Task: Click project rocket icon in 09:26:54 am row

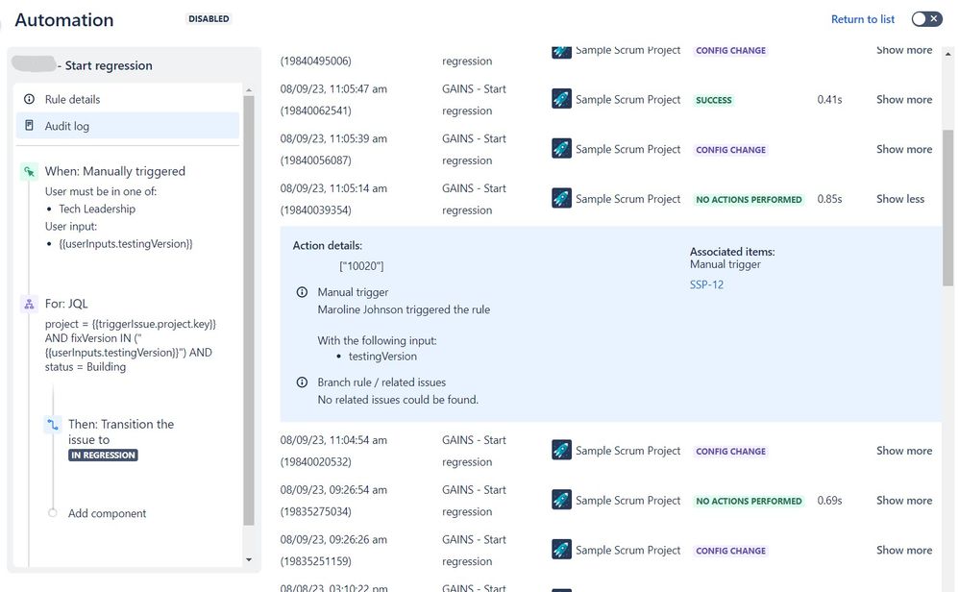Action: [x=561, y=499]
